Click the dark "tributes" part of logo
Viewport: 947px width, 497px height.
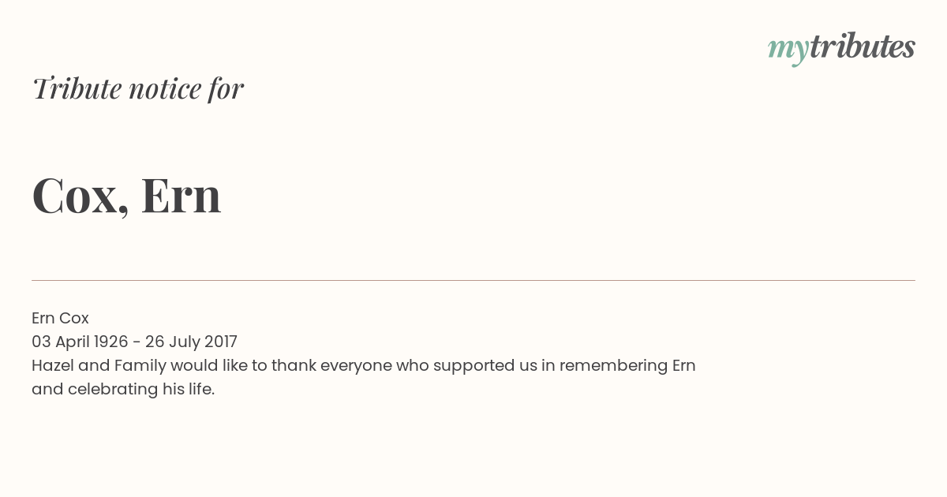pyautogui.click(x=862, y=47)
